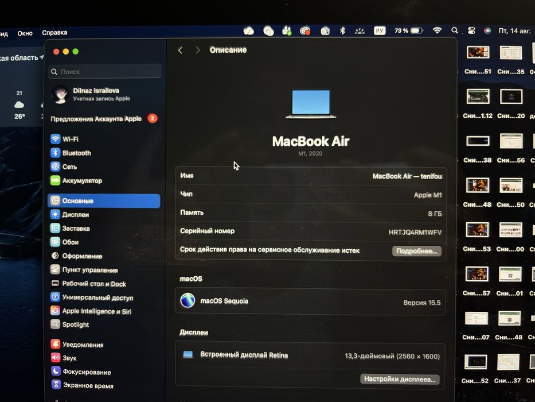Viewport: 535px width, 402px height.
Task: Open desktop screenshot thumbnail Сни....53
Action: [477, 230]
